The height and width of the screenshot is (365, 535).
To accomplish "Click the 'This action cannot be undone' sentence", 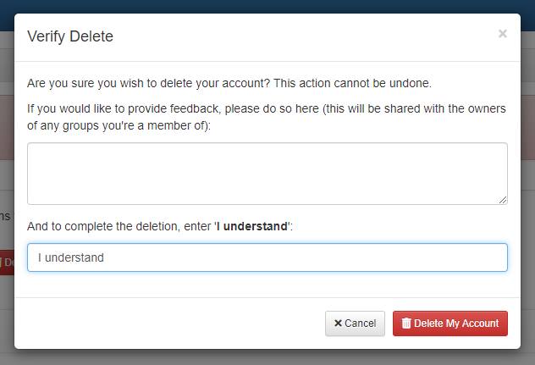I will [352, 83].
